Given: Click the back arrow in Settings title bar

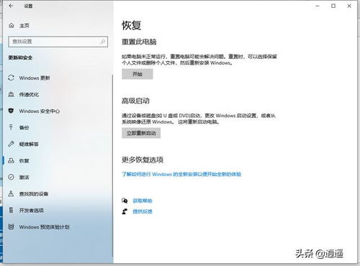Looking at the screenshot, I should click(11, 6).
